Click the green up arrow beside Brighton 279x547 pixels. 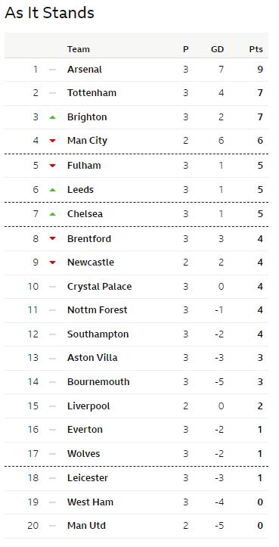(x=52, y=117)
